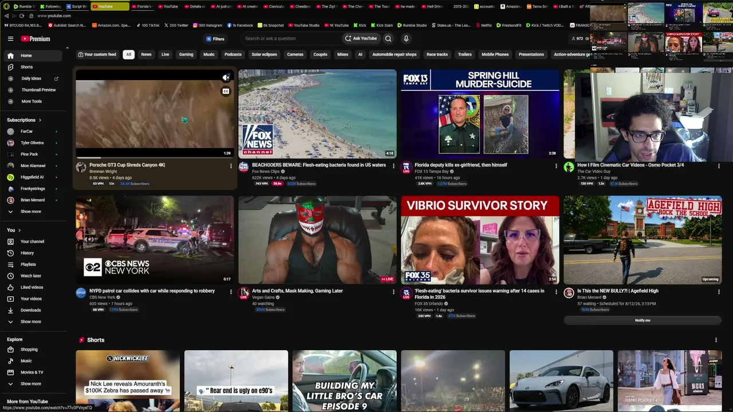
Task: Open the 100 TikTok bookmark
Action: point(148,26)
